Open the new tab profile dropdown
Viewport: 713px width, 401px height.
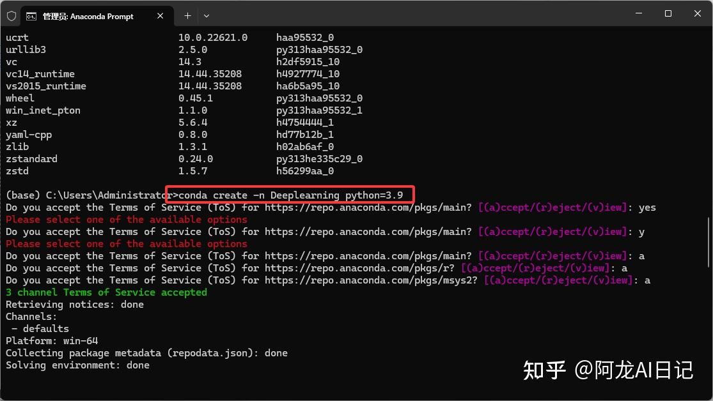tap(207, 16)
